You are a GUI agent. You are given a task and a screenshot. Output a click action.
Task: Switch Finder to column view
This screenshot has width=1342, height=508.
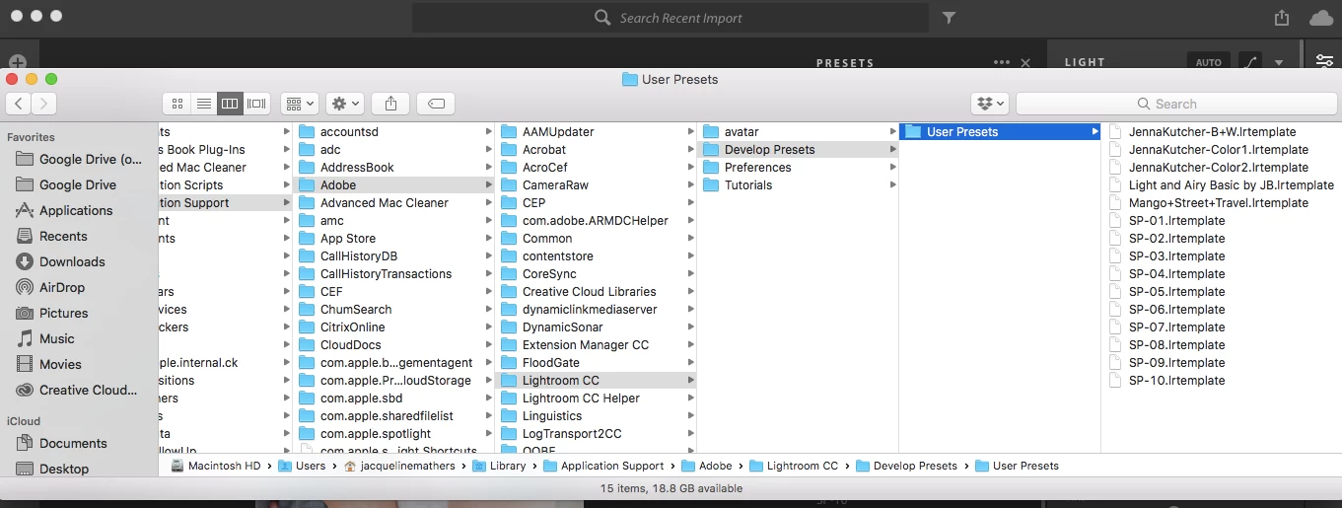coord(231,103)
